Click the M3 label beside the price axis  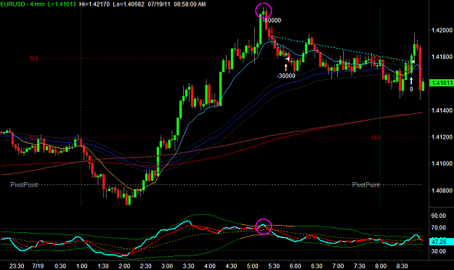pos(376,138)
